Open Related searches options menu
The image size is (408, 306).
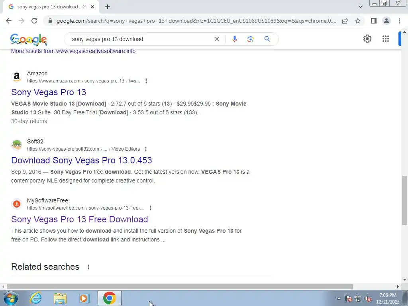pos(88,267)
